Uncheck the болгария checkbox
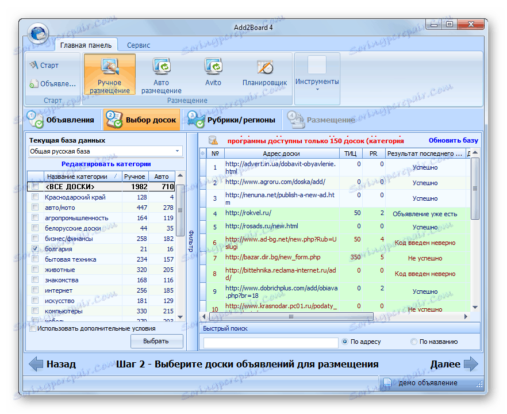 [35, 249]
